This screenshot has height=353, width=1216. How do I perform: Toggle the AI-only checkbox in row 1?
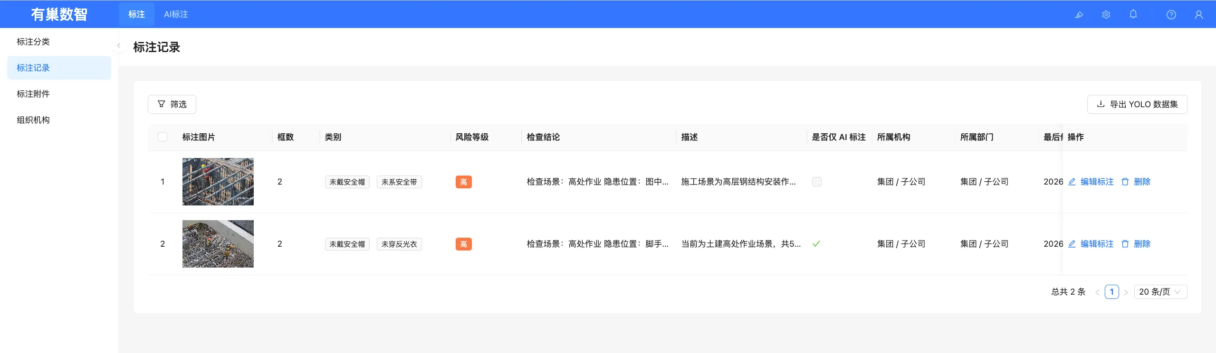(817, 182)
